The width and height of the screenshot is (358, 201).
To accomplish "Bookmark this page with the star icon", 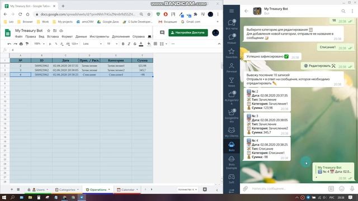I will click(149, 14).
